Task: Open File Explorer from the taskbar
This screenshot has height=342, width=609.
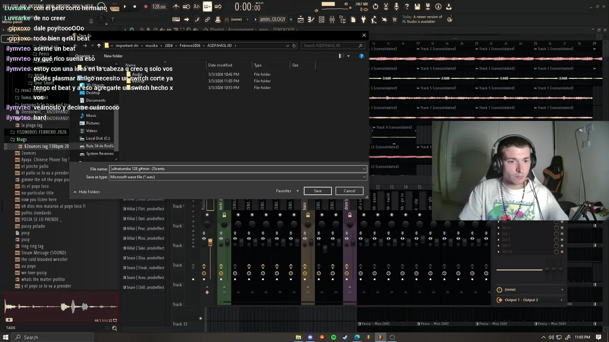Action: [298, 337]
